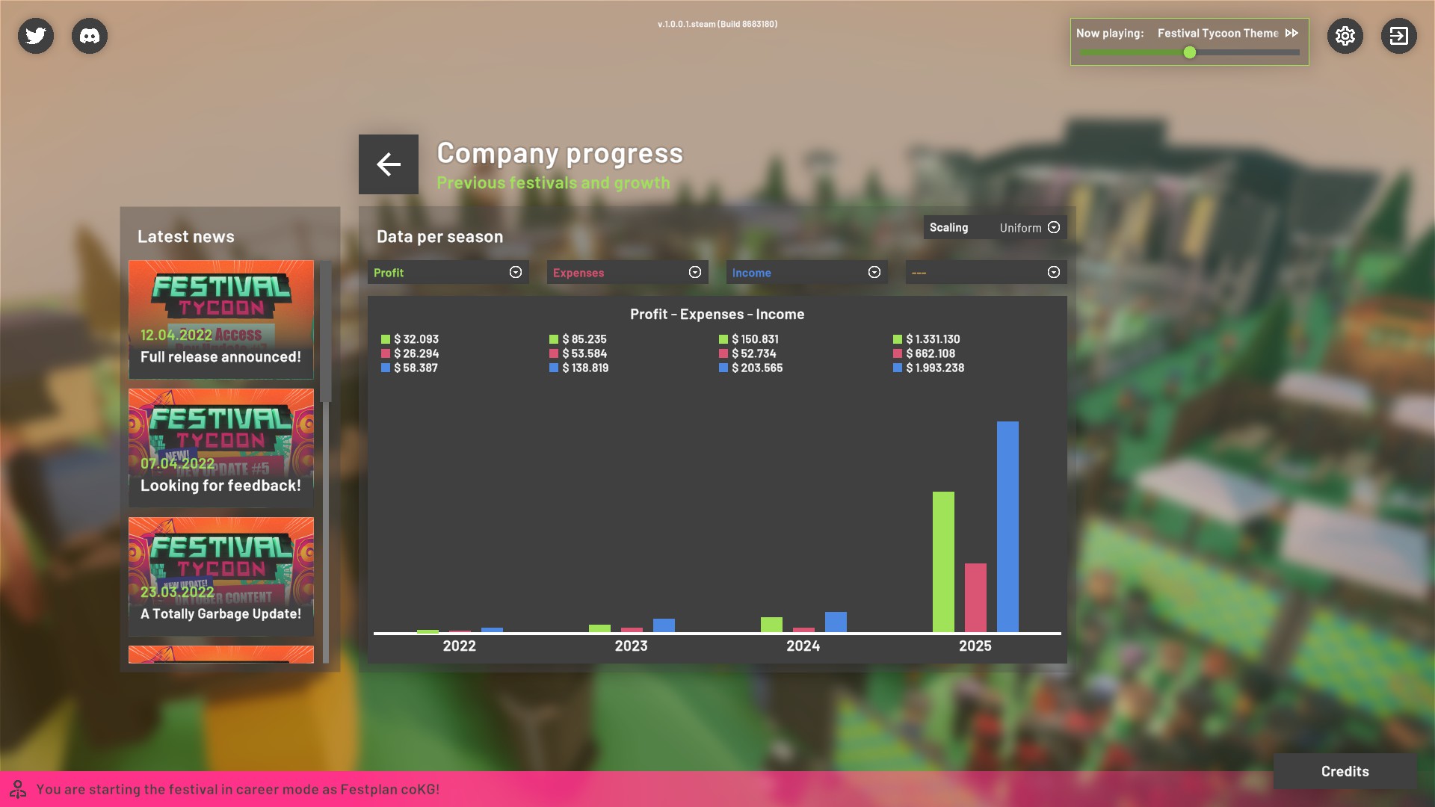Viewport: 1435px width, 807px height.
Task: Open the Credits button
Action: [x=1345, y=771]
